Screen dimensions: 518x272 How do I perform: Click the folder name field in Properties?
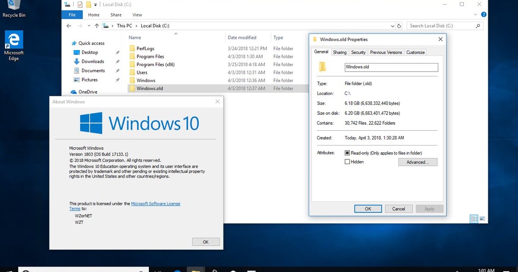[x=392, y=67]
